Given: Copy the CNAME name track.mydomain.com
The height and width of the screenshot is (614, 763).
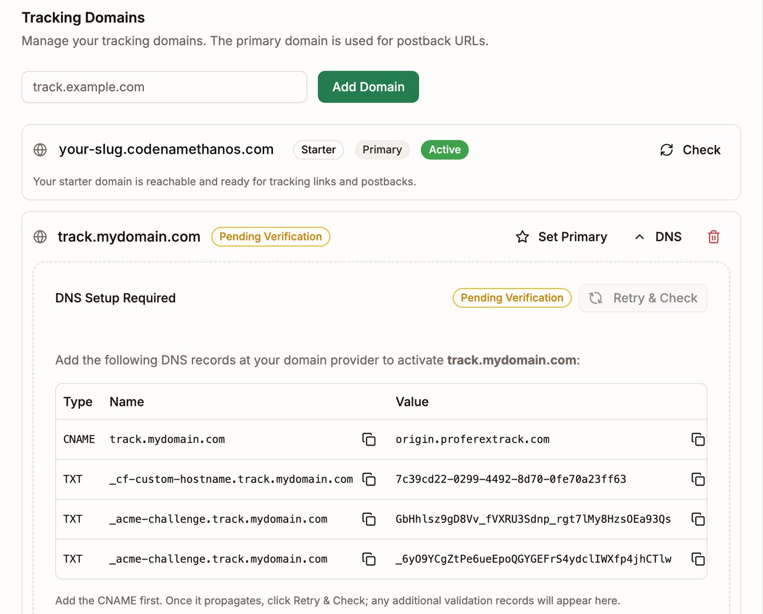Looking at the screenshot, I should click(x=369, y=439).
